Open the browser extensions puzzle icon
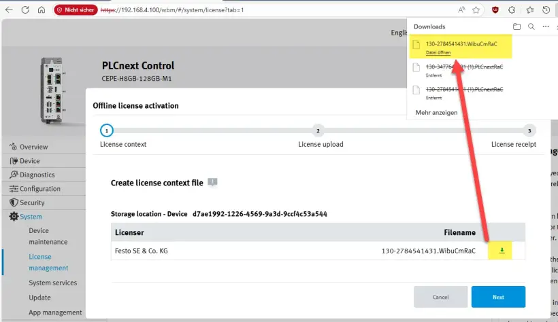 coord(512,10)
